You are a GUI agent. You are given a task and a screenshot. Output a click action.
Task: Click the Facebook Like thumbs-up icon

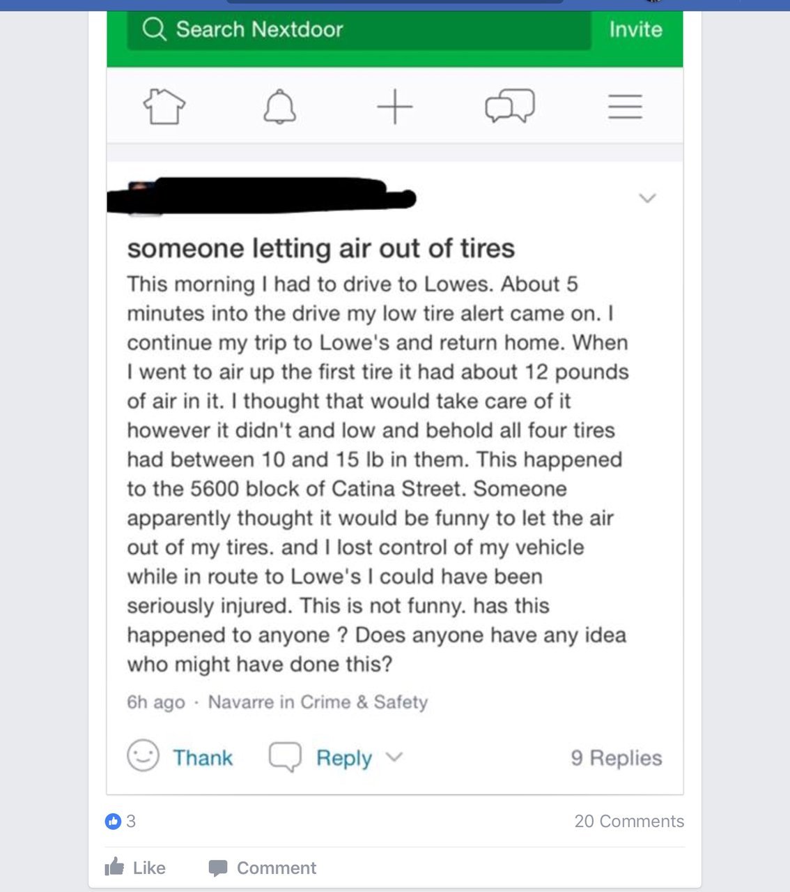(114, 867)
